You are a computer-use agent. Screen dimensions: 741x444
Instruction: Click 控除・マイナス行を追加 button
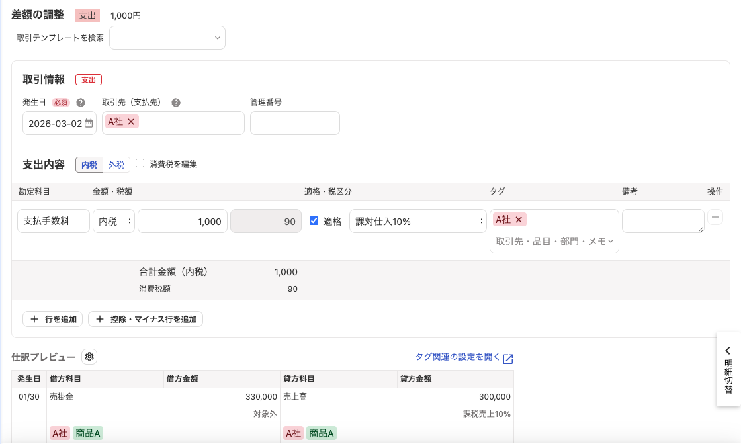(x=146, y=319)
